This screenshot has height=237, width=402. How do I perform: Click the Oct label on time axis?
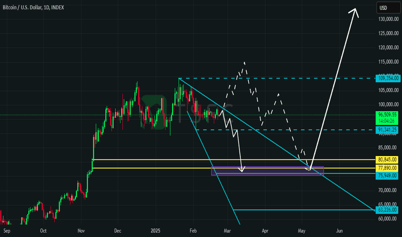43,231
